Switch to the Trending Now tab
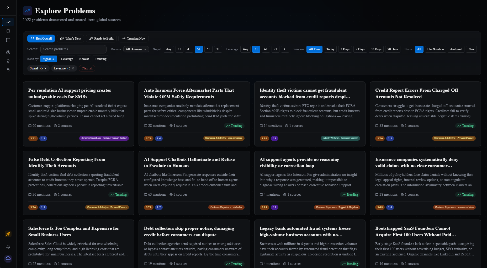The height and width of the screenshot is (268, 487). [x=134, y=39]
